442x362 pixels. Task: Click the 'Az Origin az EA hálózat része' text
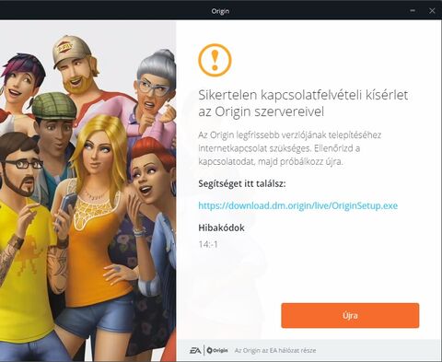pyautogui.click(x=275, y=350)
